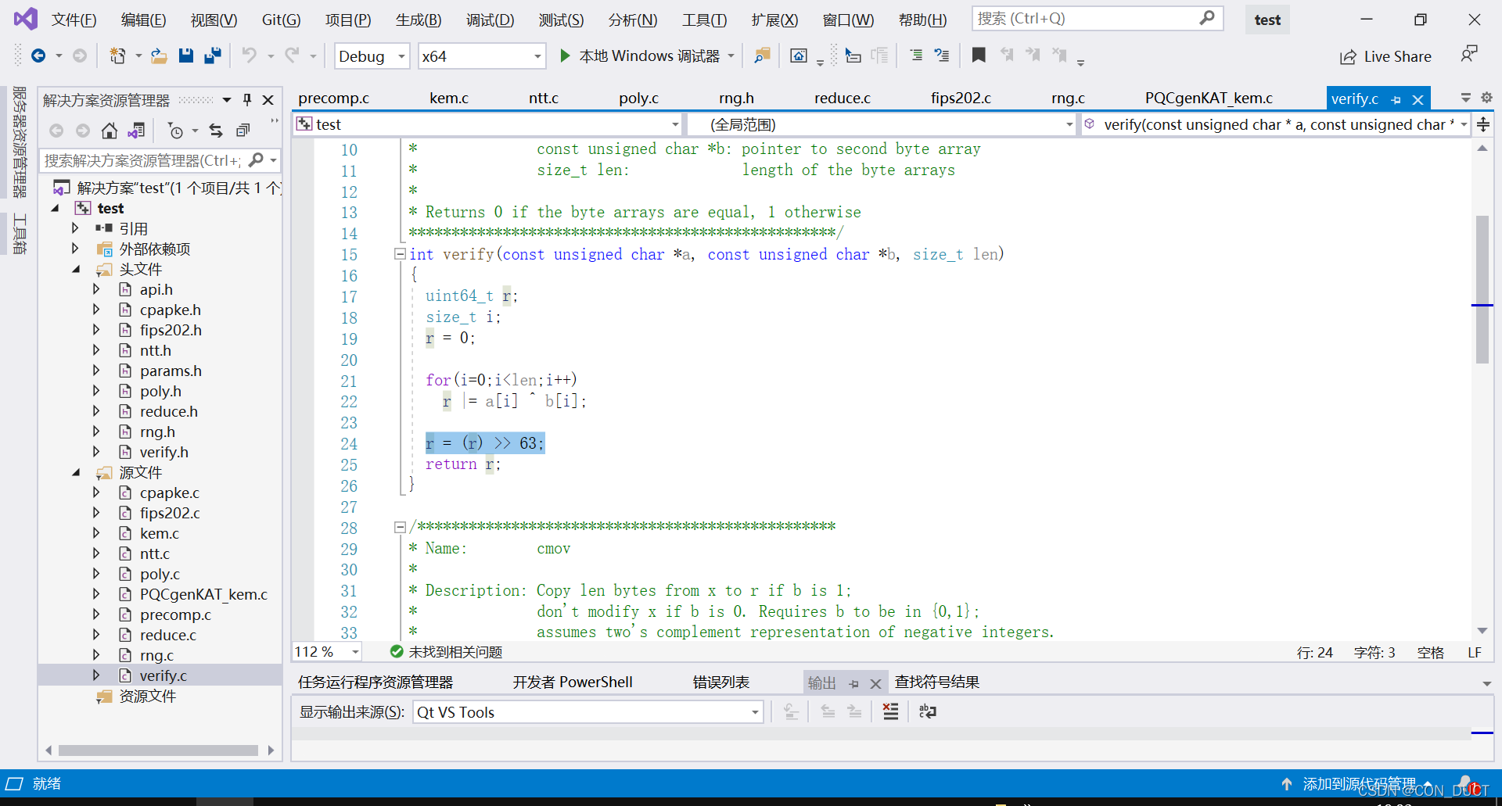Click the search magnifier in Solution Explorer
This screenshot has height=806, width=1502.
(x=256, y=160)
